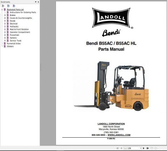Click the Bendi forklift picture on the page

tap(111, 86)
